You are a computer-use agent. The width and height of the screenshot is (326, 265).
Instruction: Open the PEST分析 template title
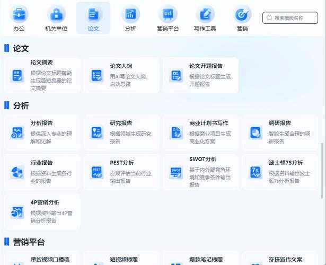[122, 163]
